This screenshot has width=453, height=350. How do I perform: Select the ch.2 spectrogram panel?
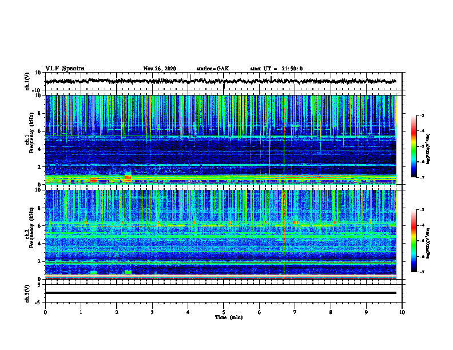220,234
